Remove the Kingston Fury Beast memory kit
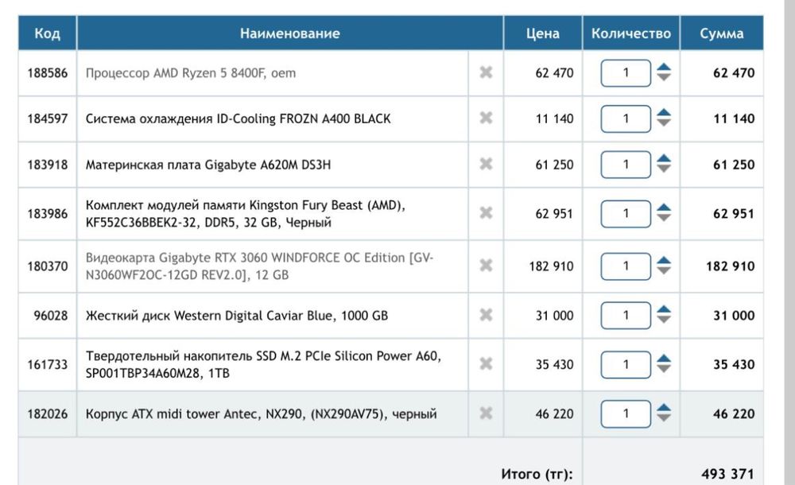795x485 pixels. click(486, 212)
